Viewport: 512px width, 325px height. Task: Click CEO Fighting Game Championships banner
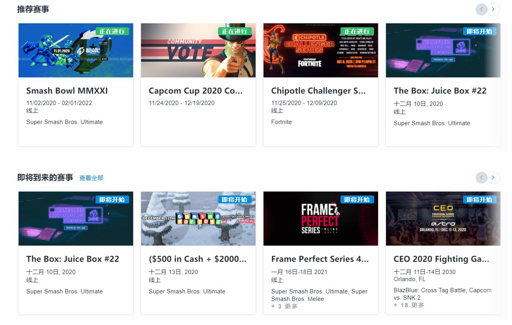click(x=443, y=218)
